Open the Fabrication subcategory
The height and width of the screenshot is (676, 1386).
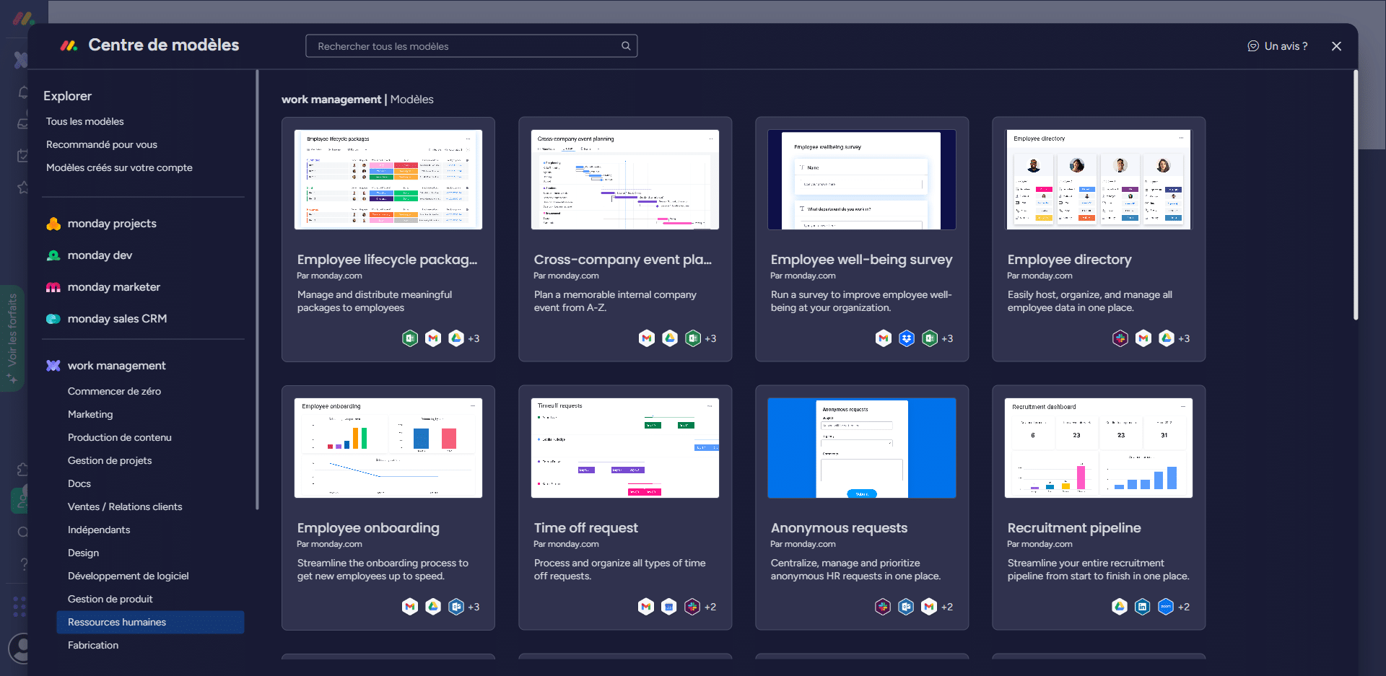(x=93, y=645)
